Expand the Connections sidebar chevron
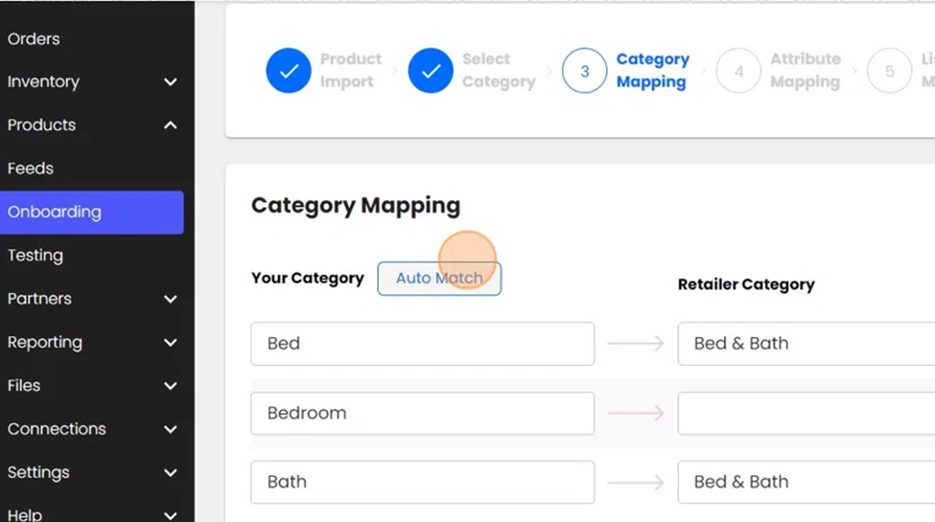This screenshot has height=522, width=935. point(170,429)
